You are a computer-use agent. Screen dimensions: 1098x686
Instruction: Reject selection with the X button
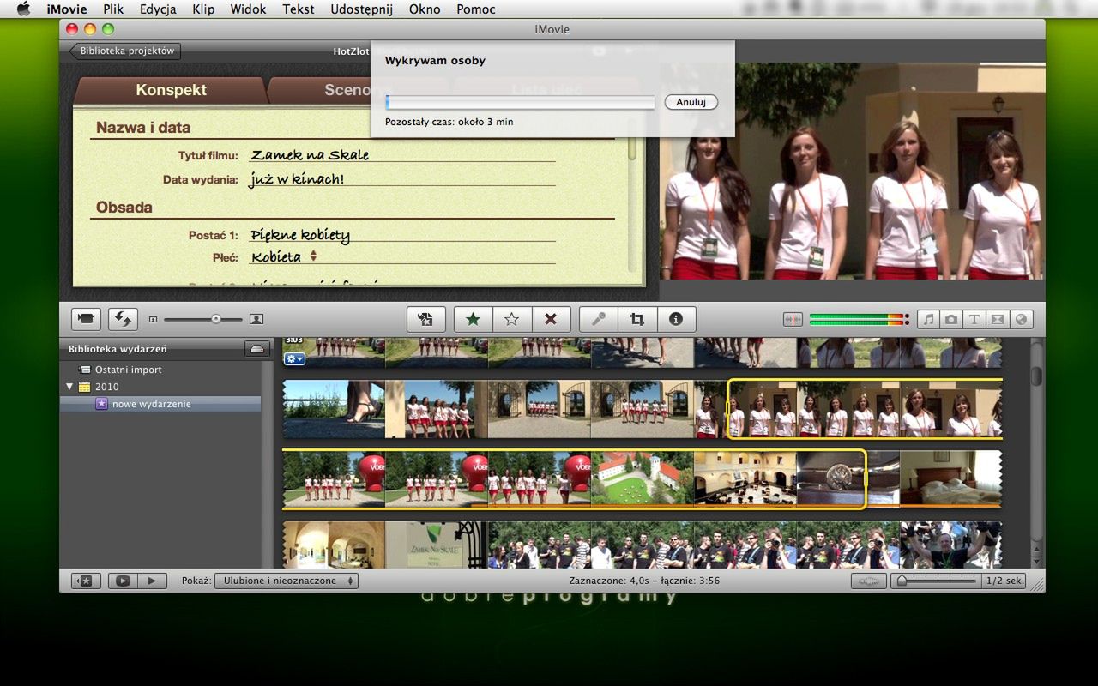[x=551, y=319]
